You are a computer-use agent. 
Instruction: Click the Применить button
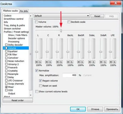pos(112,109)
